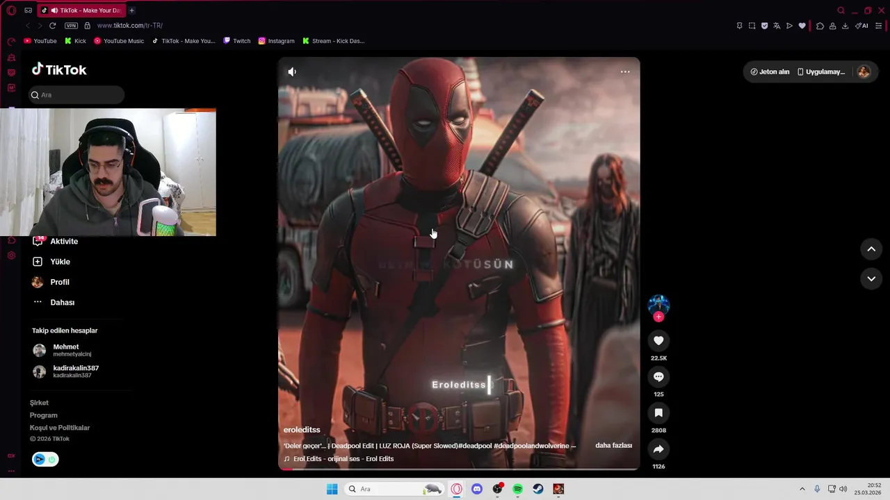The image size is (890, 500).
Task: Open the taskbar volume control
Action: point(843,489)
